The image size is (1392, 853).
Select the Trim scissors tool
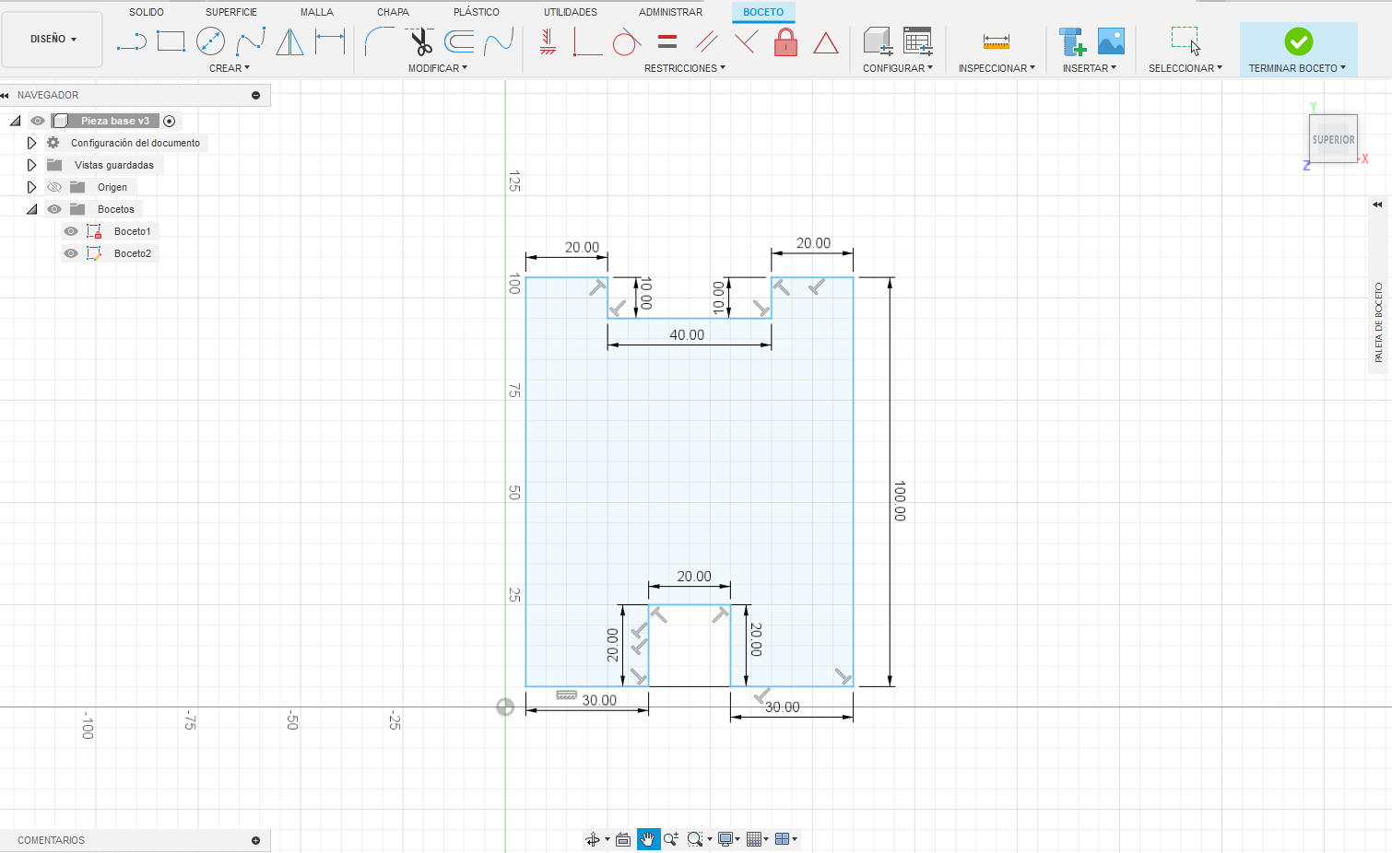click(420, 41)
